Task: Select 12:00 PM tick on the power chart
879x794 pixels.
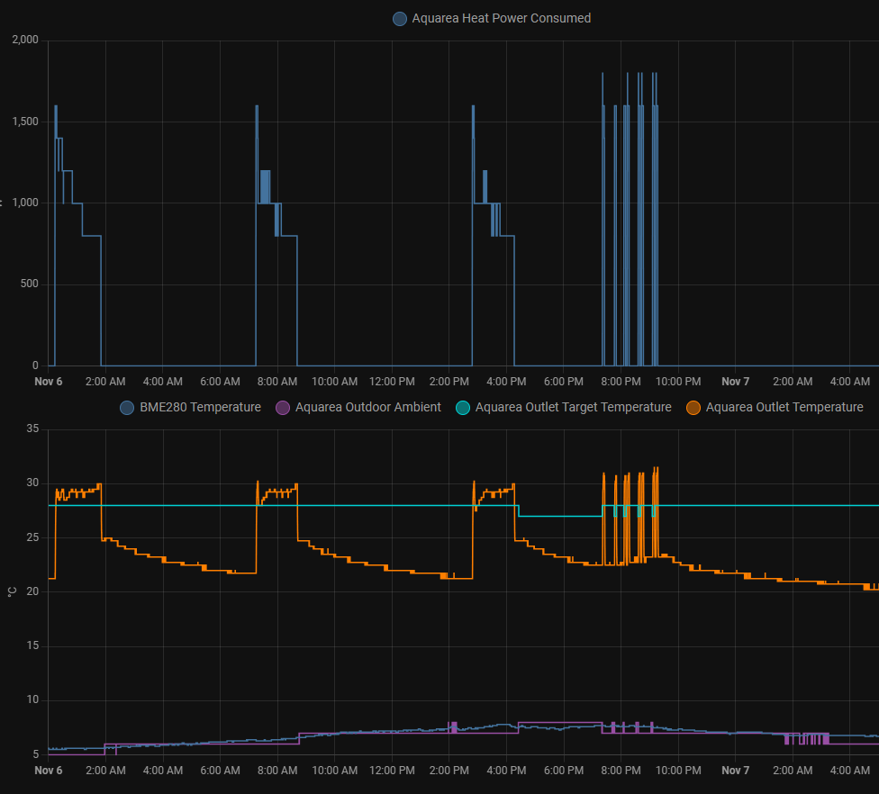Action: (392, 382)
